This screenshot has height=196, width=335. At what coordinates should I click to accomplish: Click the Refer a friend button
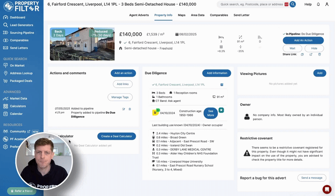tap(21, 191)
